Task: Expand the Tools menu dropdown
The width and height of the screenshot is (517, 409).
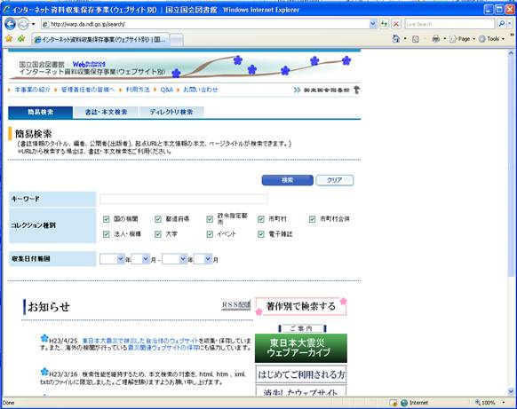Action: pyautogui.click(x=491, y=39)
